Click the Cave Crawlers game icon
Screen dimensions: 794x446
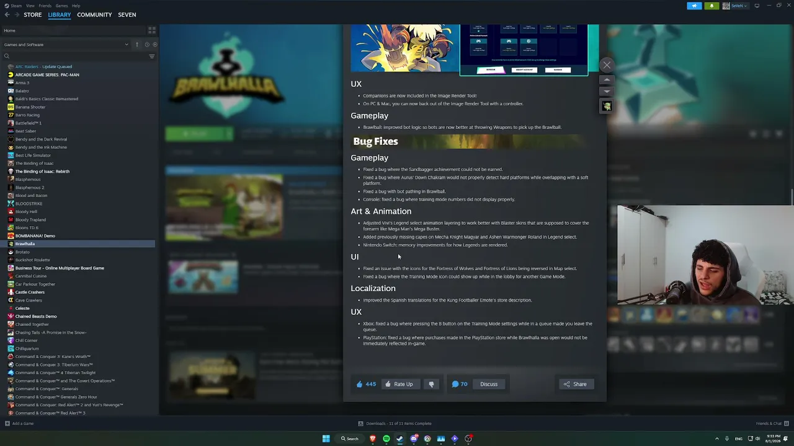tap(11, 300)
